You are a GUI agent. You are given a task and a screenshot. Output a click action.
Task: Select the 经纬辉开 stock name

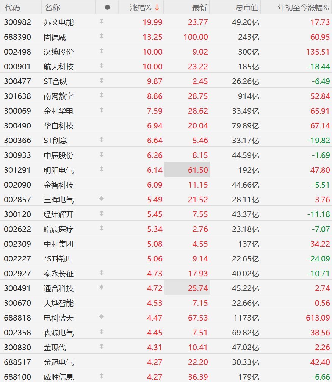click(58, 214)
